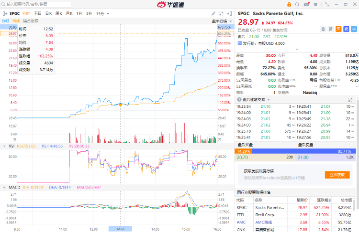The width and height of the screenshot is (359, 232).
Task: Click the SPGC ticker label above chart
Action: coord(15,14)
